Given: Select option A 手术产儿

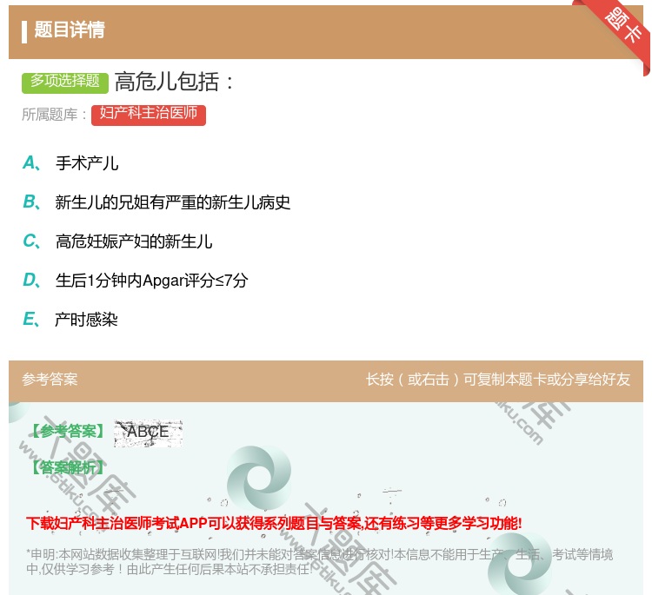Looking at the screenshot, I should point(70,163).
